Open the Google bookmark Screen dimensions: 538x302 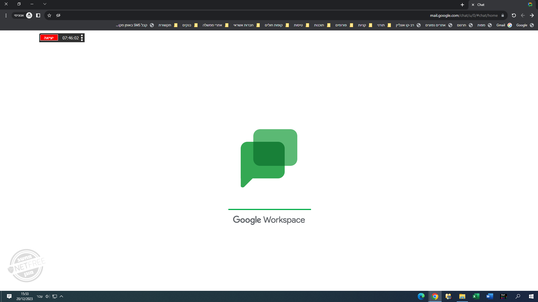coord(525,25)
